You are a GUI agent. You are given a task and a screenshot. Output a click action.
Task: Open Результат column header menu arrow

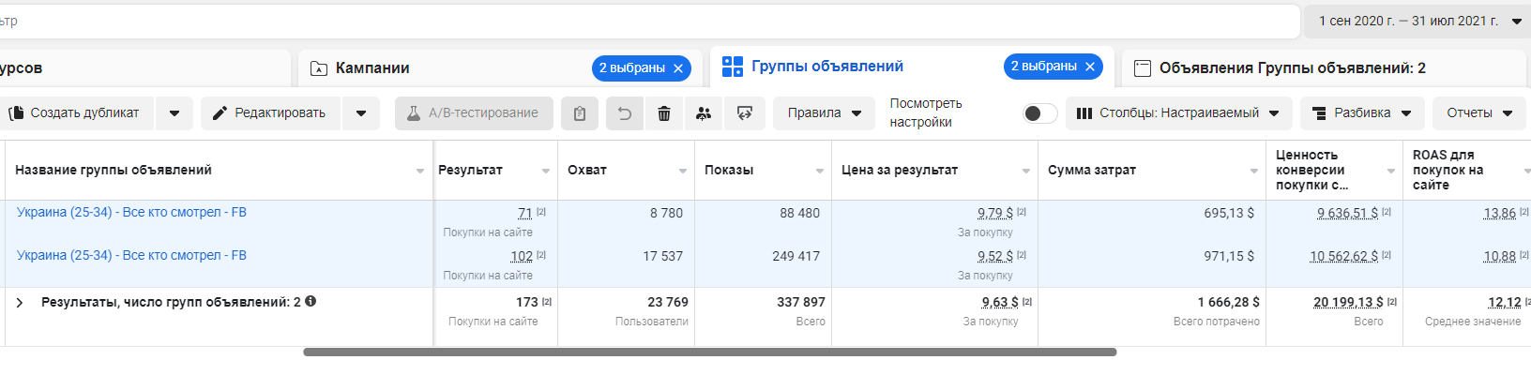(x=546, y=171)
